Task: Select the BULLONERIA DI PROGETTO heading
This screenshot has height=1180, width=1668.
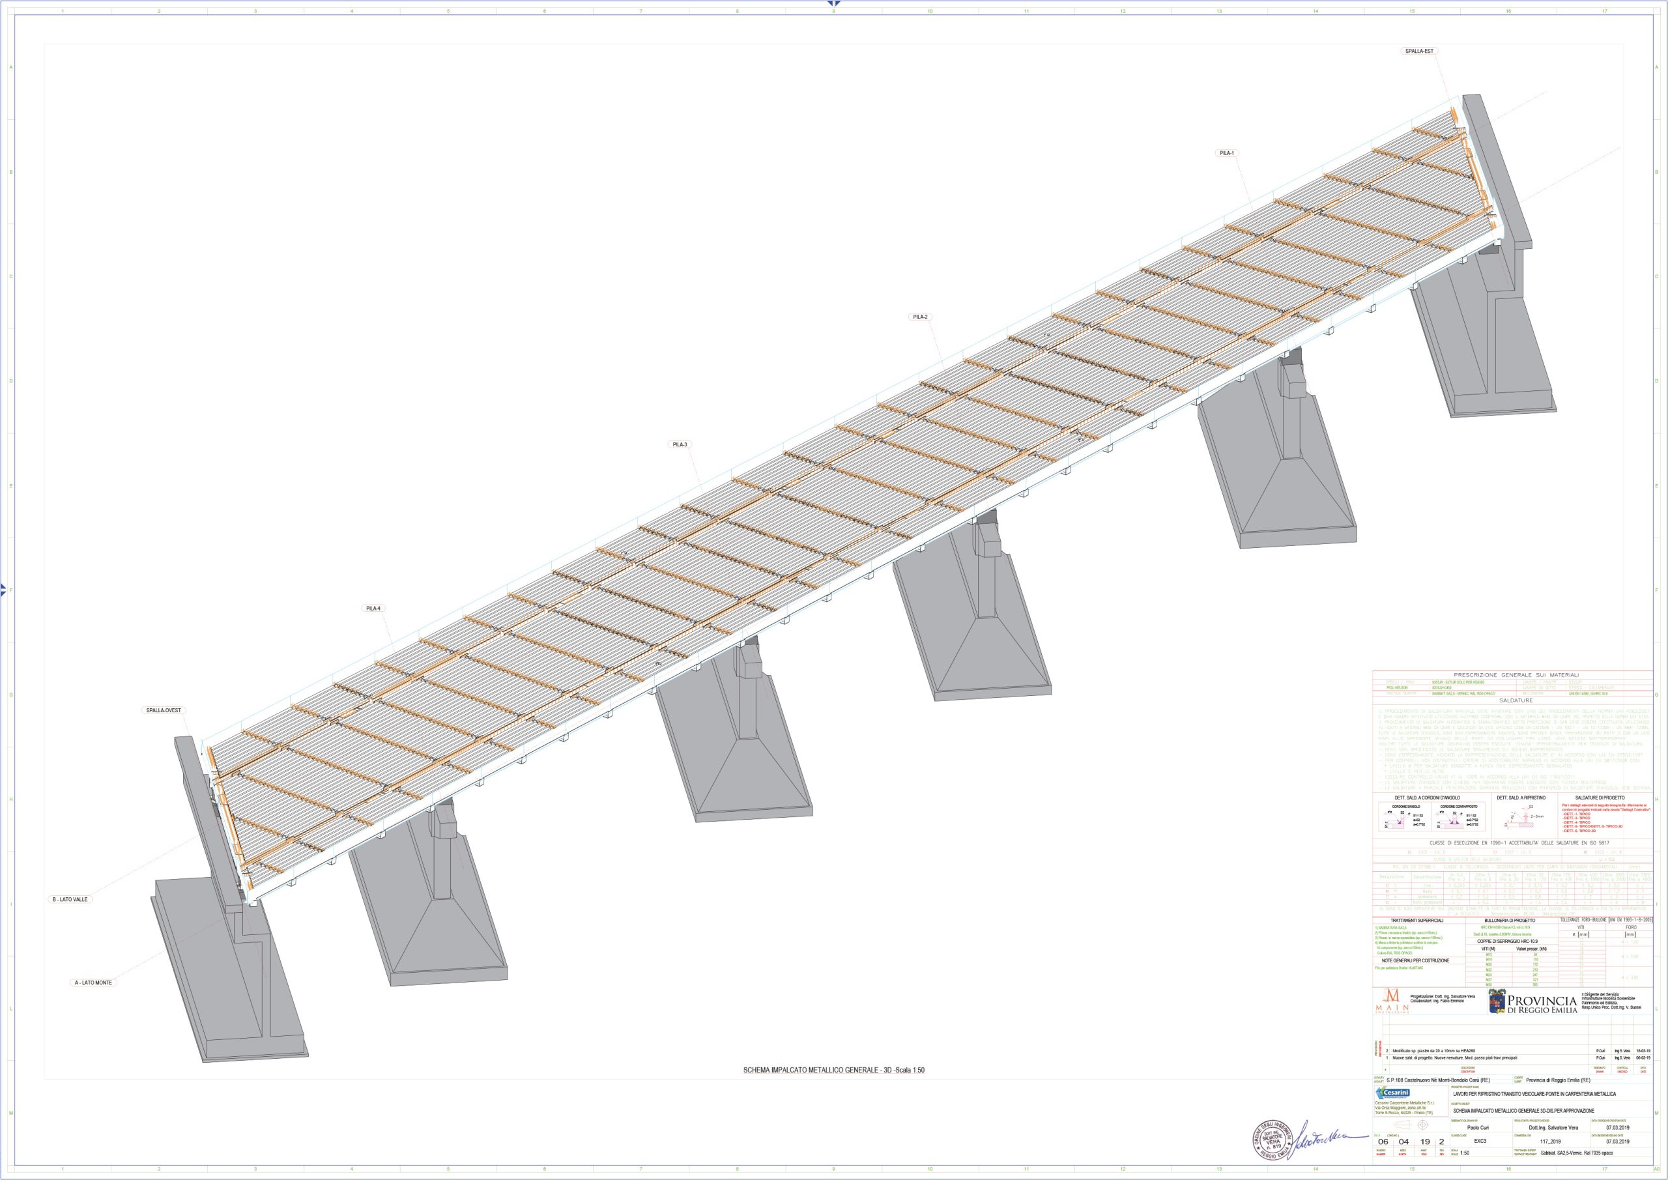Action: [x=1510, y=921]
